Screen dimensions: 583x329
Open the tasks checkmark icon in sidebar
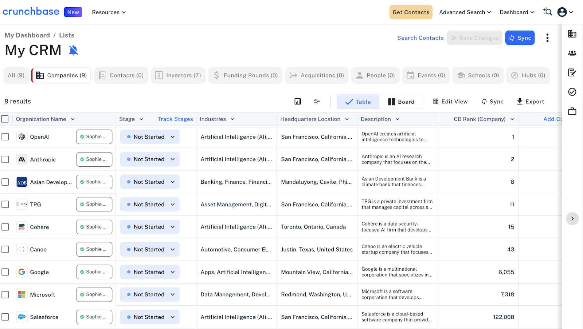click(572, 92)
